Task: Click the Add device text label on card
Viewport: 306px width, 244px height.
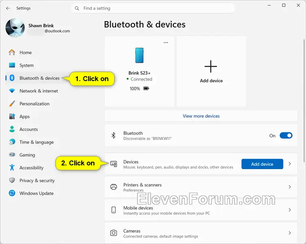Action: (211, 81)
